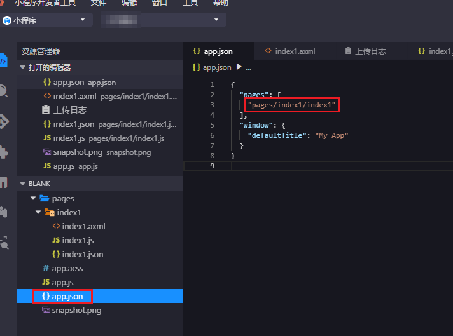Select app.json in open editors list
This screenshot has height=336, width=453.
100,83
